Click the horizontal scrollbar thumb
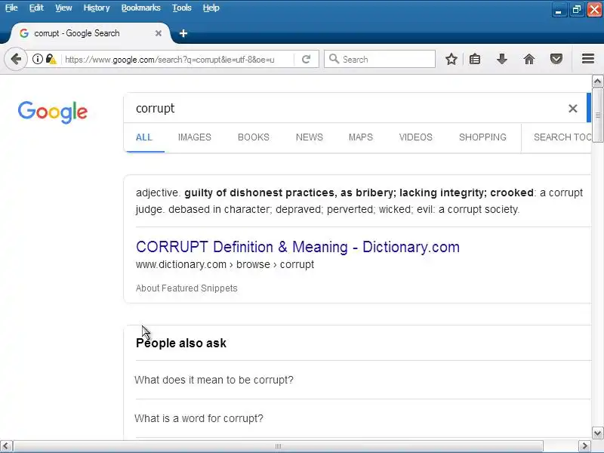 pyautogui.click(x=278, y=446)
